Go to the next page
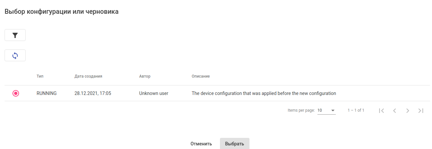 (408, 111)
